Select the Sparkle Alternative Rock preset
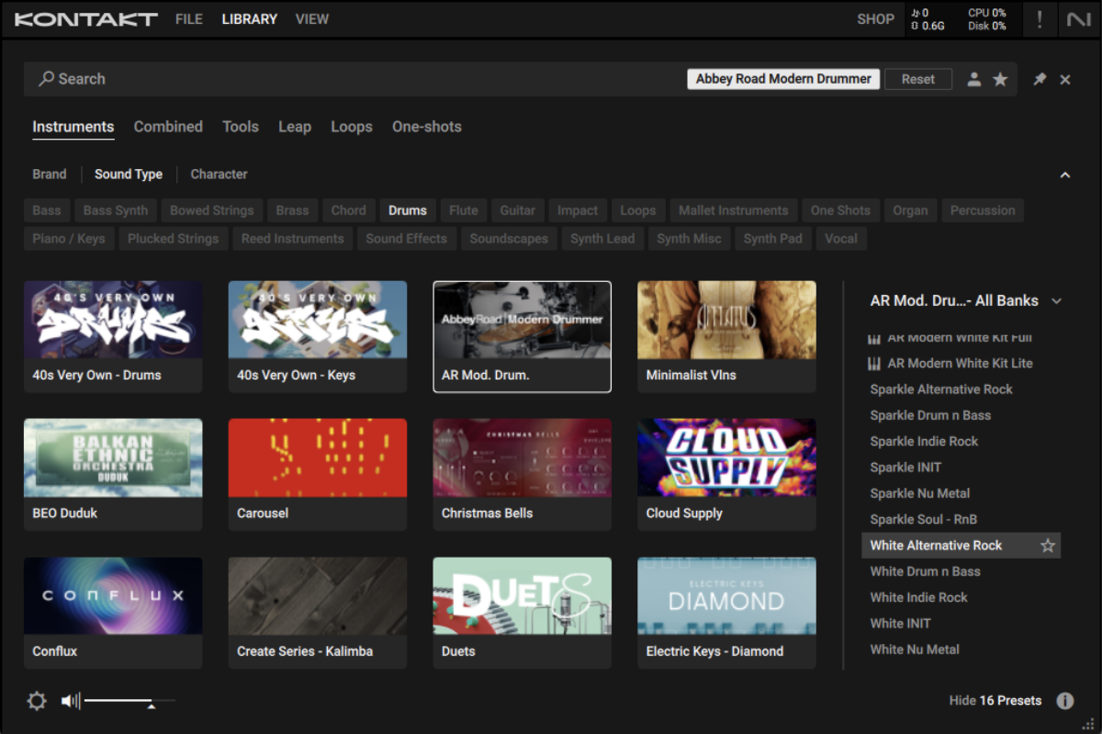The image size is (1102, 734). [961, 390]
